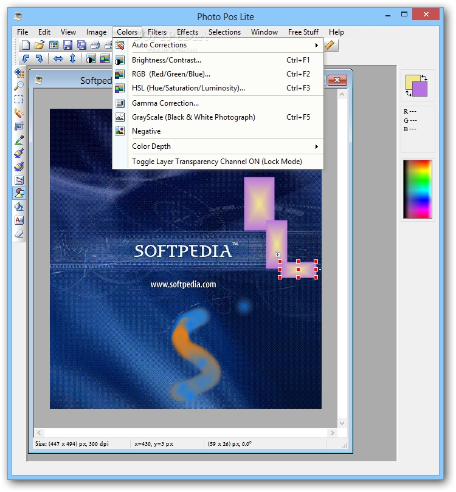Click the purple background color swatch
456x492 pixels.
421,90
